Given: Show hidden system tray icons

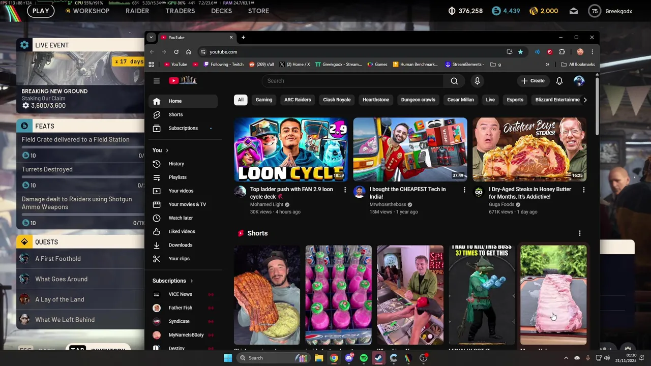Looking at the screenshot, I should pyautogui.click(x=567, y=358).
